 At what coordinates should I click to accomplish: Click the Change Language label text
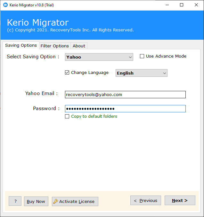tap(90, 73)
